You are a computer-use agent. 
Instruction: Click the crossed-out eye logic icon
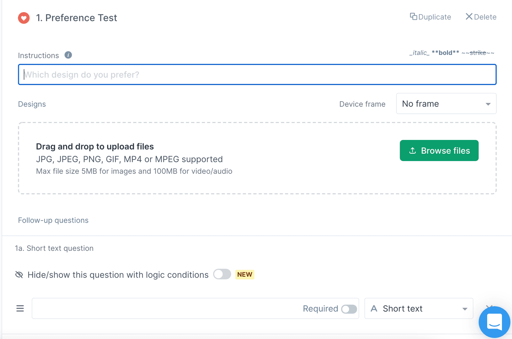pos(19,274)
